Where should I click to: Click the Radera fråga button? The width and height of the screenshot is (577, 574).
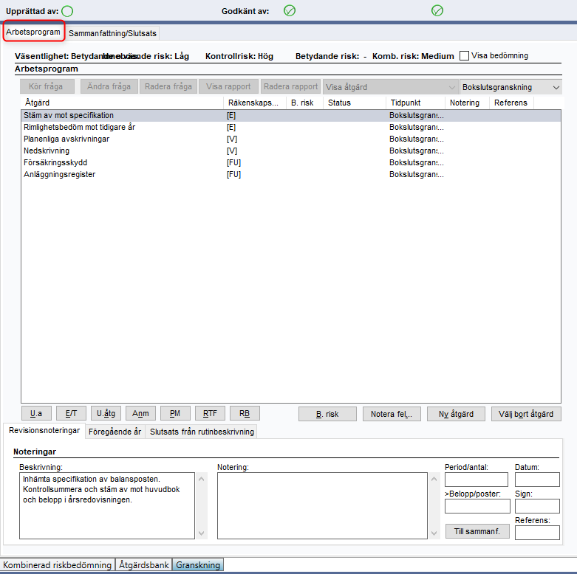168,86
